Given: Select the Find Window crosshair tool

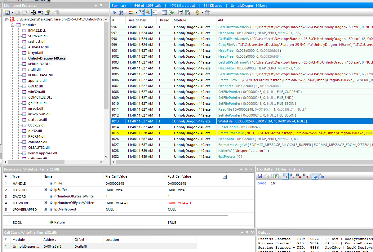Looking at the screenshot, I should 34,12.
